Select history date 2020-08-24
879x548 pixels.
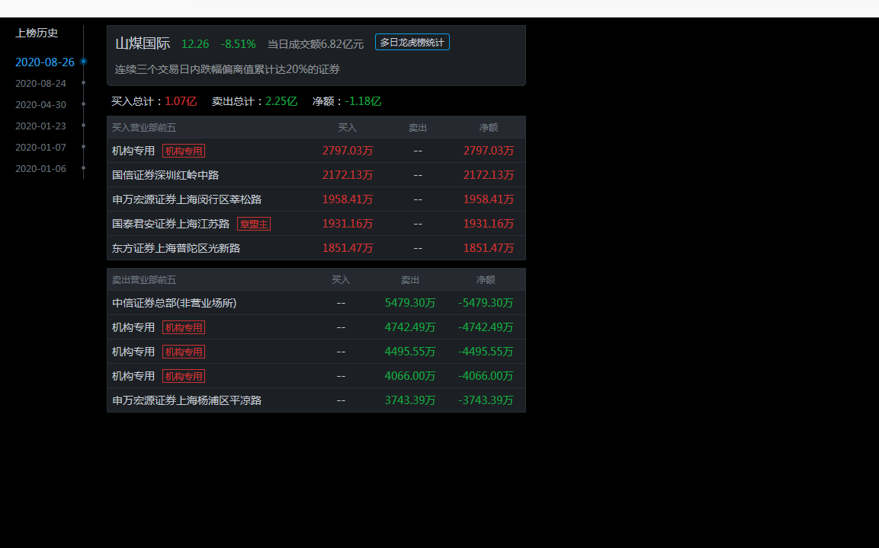(40, 84)
